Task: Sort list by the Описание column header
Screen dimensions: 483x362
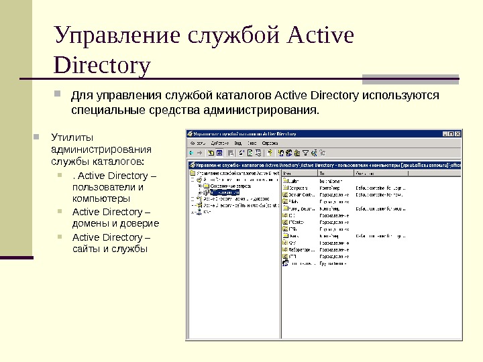Action: tap(381, 174)
